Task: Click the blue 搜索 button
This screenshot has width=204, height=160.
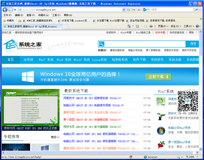Action: [x=192, y=44]
